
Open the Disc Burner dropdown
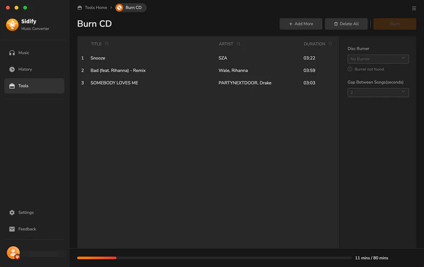[378, 59]
